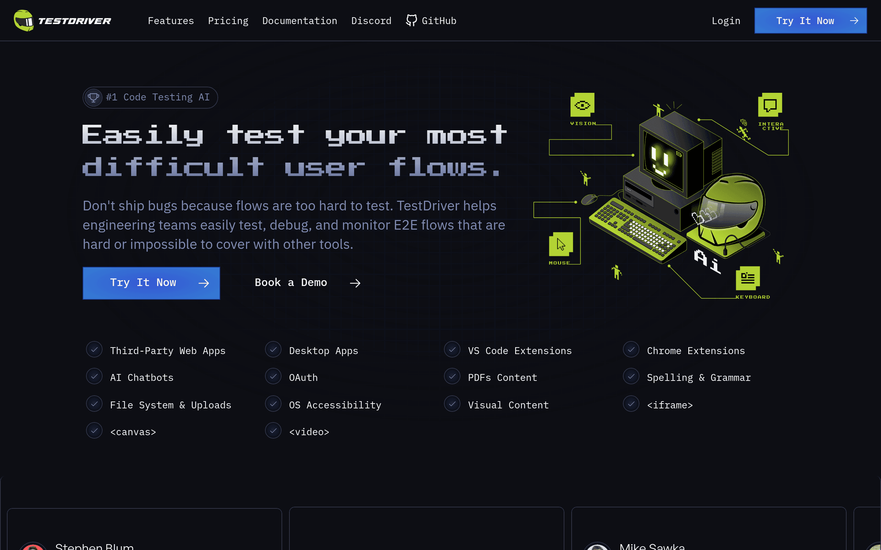Click the green Interactive chat icon
This screenshot has height=550, width=881.
(x=770, y=105)
